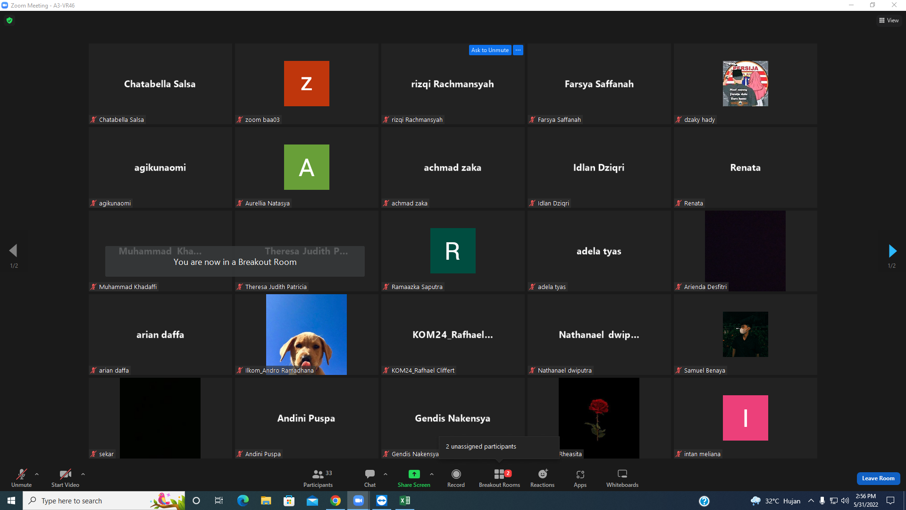Click Andini Puspa name label
The image size is (906, 510).
pyautogui.click(x=263, y=454)
